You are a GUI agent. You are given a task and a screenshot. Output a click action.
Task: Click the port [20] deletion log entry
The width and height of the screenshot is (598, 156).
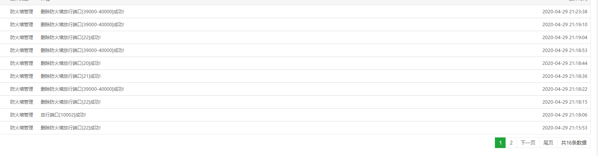[x=71, y=63]
